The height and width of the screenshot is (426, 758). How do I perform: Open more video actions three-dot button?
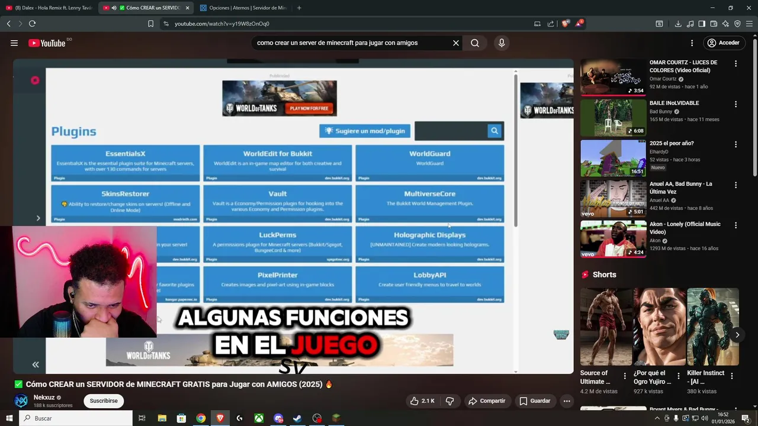pyautogui.click(x=567, y=401)
